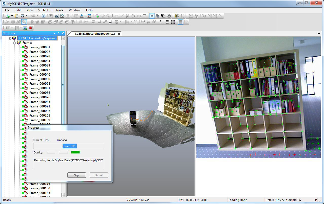
Task: Close the SCENECTRecordingSequence2 tab
Action: tap(119, 34)
